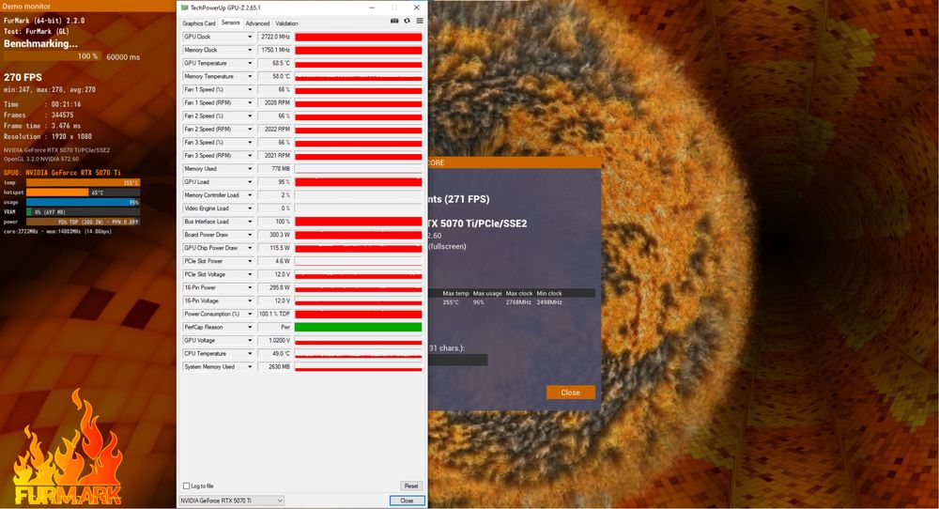Open the NVIDIA GeForce RTX 5070 Ti GPU selector
Viewport: 939px width, 509px height.
point(232,500)
